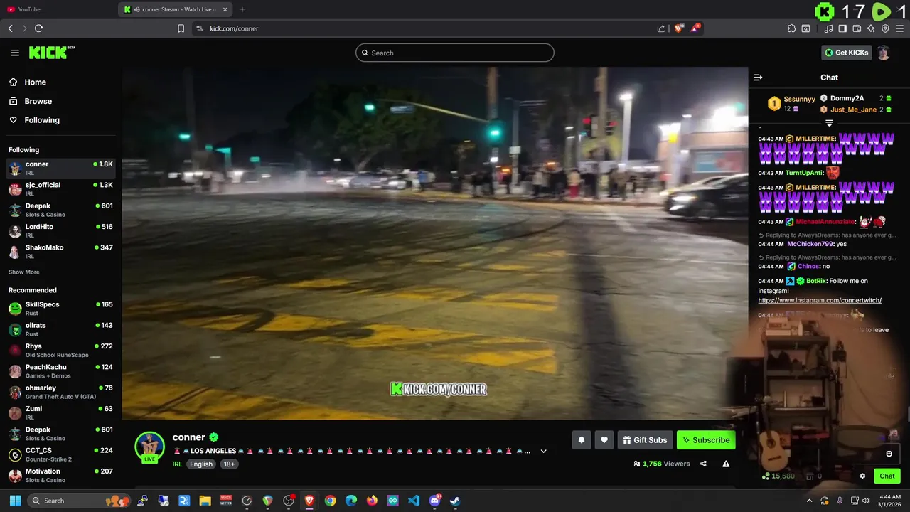Viewport: 910px width, 512px height.
Task: Collapse the chat panel
Action: 758,78
